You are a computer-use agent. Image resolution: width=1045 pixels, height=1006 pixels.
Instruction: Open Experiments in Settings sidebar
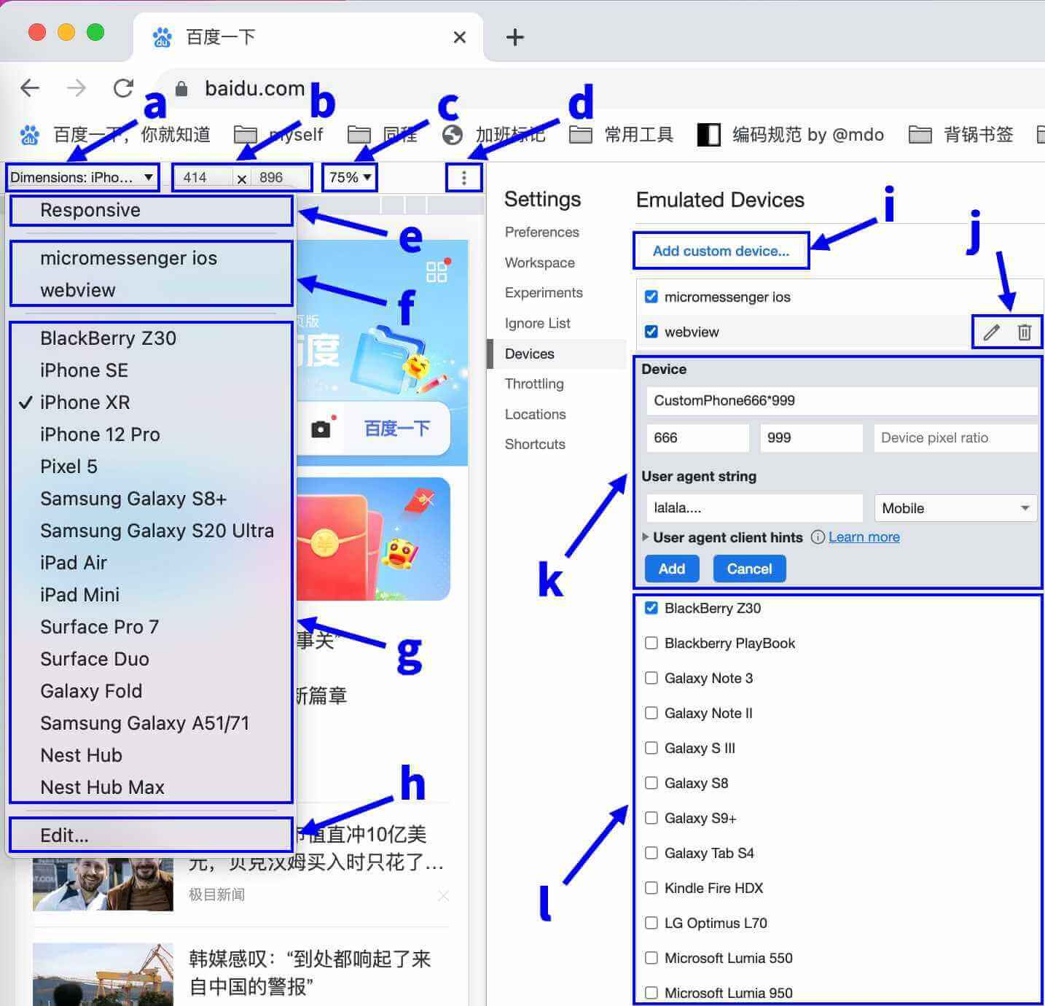click(544, 292)
